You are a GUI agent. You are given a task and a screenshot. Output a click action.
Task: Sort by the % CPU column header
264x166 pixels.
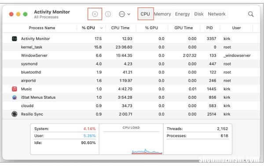(88, 28)
